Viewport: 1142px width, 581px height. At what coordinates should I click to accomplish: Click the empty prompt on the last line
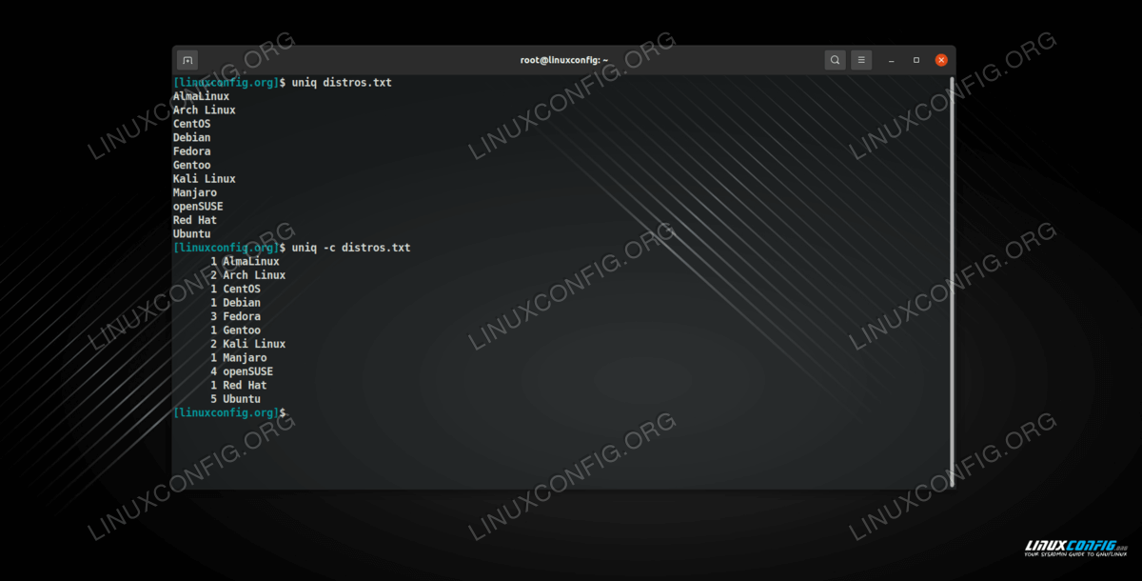coord(228,412)
